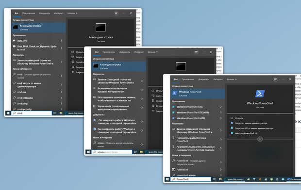The height and width of the screenshot is (190, 301).
Task: Open the Больше dropdown in the first search panel
Action: [x=72, y=14]
